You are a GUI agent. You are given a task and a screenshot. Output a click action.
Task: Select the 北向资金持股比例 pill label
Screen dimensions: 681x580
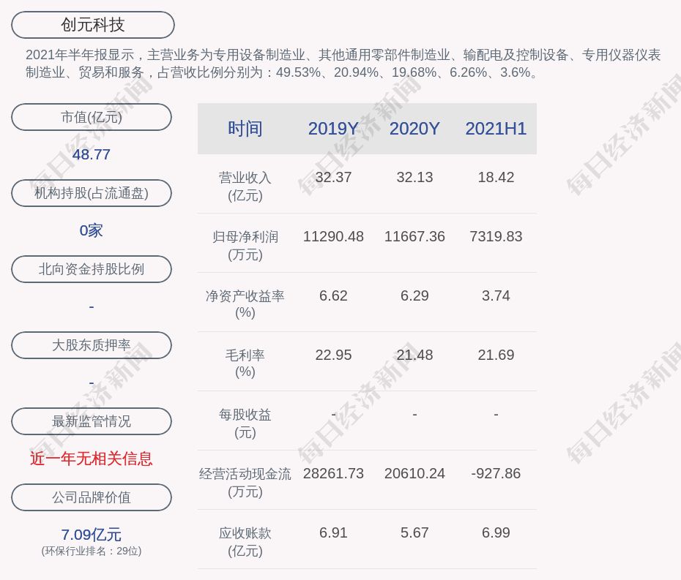pos(92,269)
